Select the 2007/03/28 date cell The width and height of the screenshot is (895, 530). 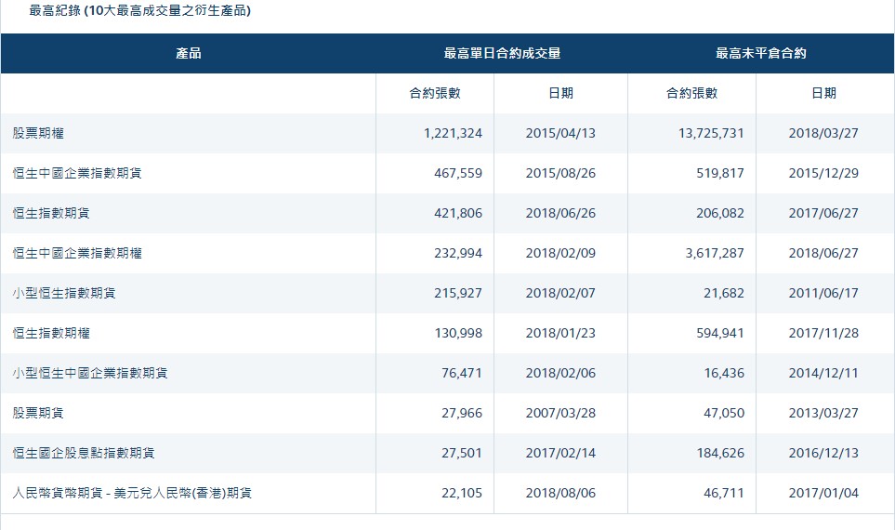[x=560, y=413]
